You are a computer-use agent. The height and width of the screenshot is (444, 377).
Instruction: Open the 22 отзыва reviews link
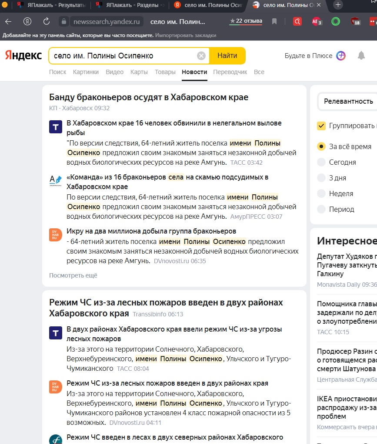point(246,21)
